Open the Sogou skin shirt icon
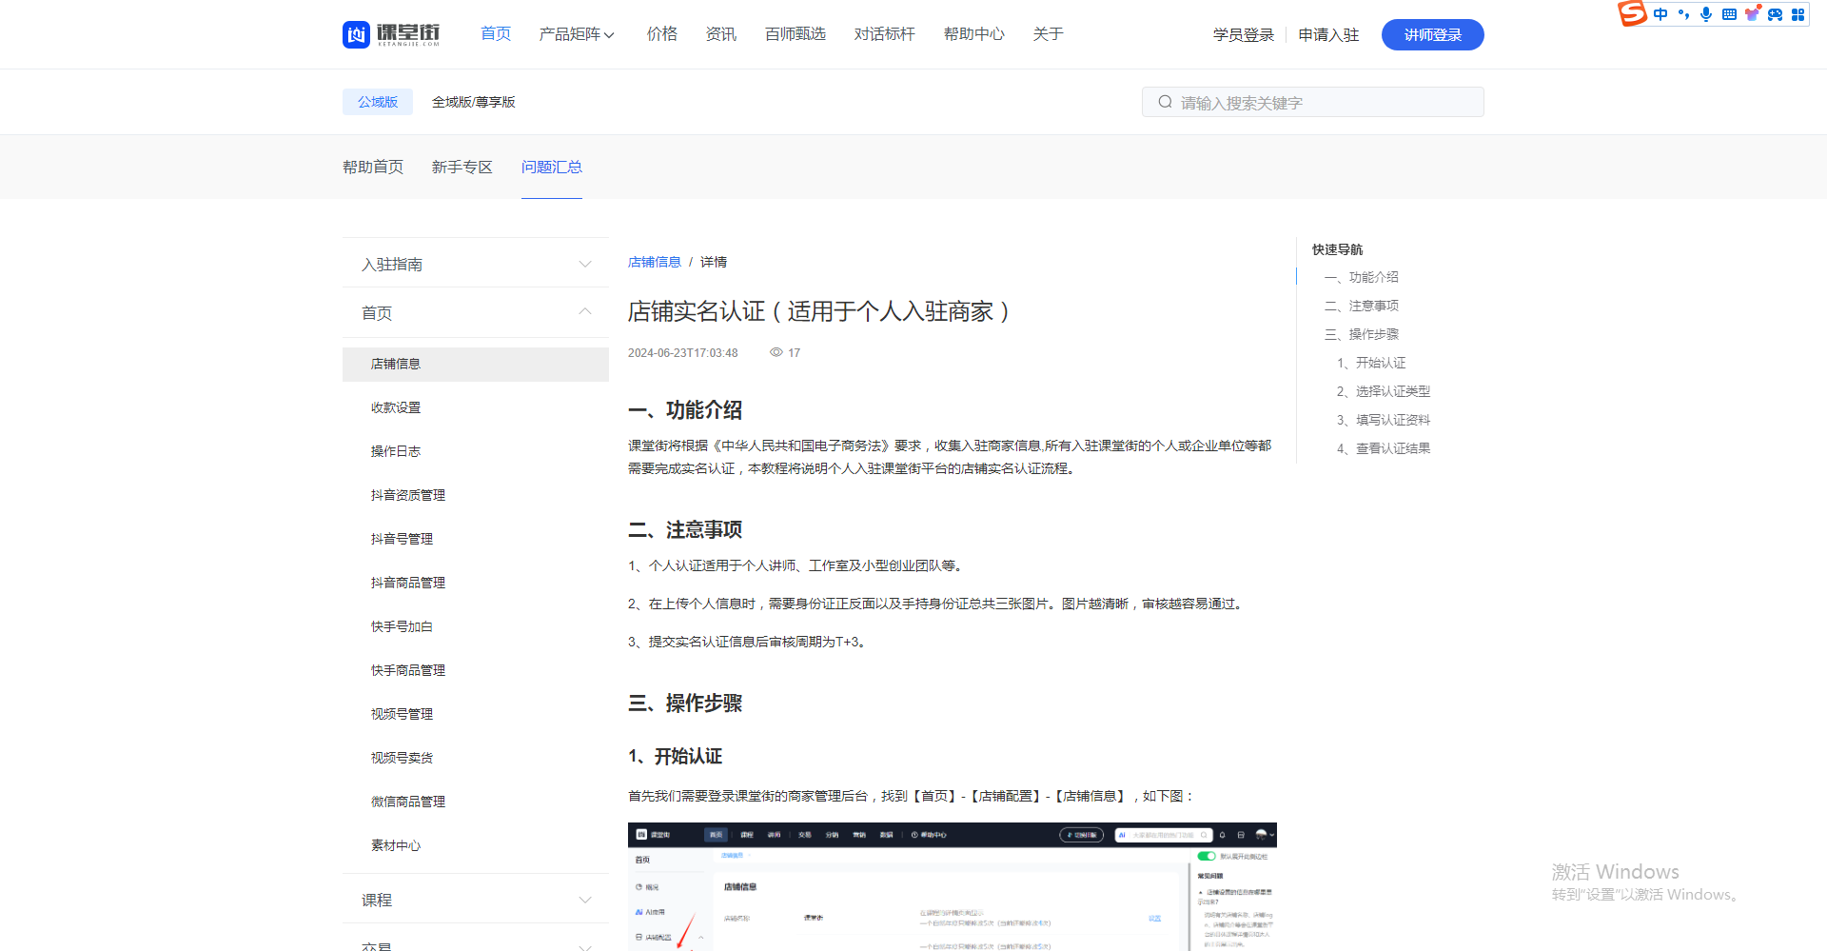The image size is (1827, 951). coord(1752,14)
